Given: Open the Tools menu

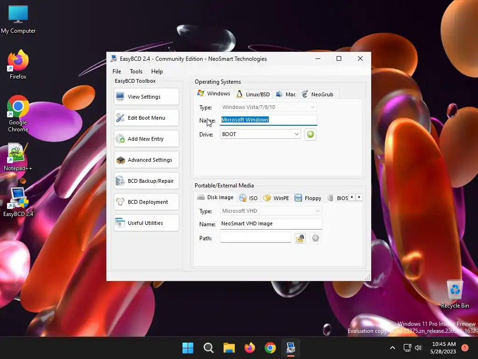Looking at the screenshot, I should 136,72.
